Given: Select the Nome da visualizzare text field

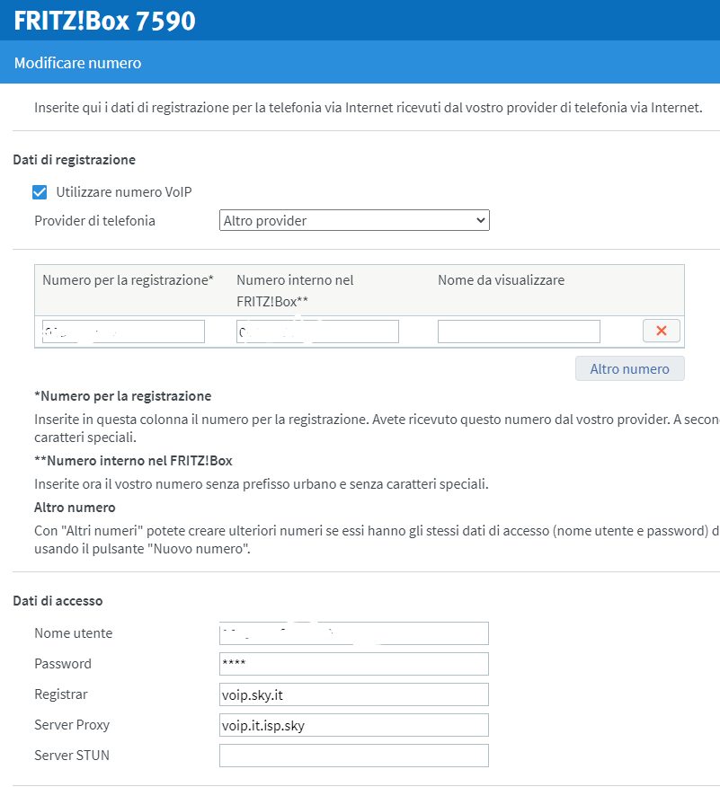Looking at the screenshot, I should [519, 332].
